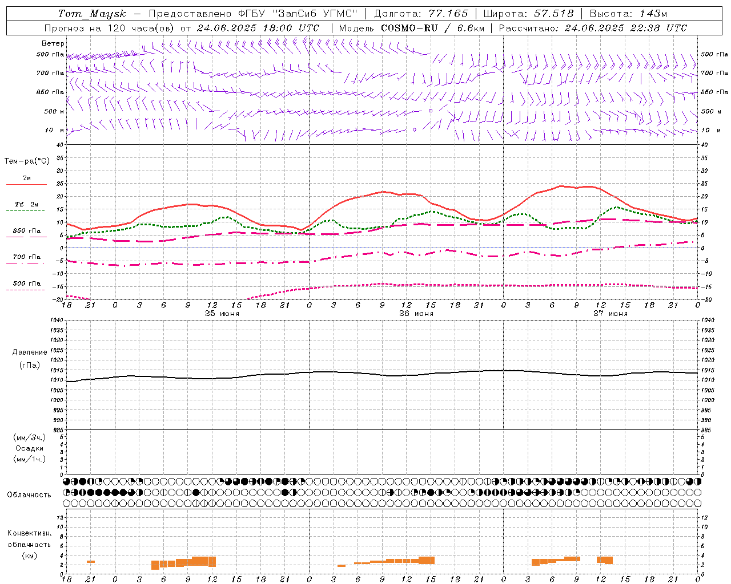
Task: Click the "Td 2м" dew point legend entry
Action: pos(26,208)
